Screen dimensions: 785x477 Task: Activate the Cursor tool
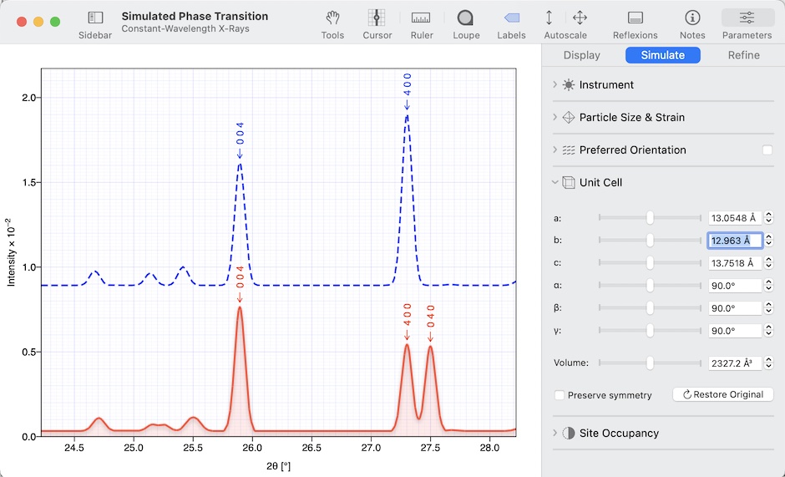pos(377,18)
